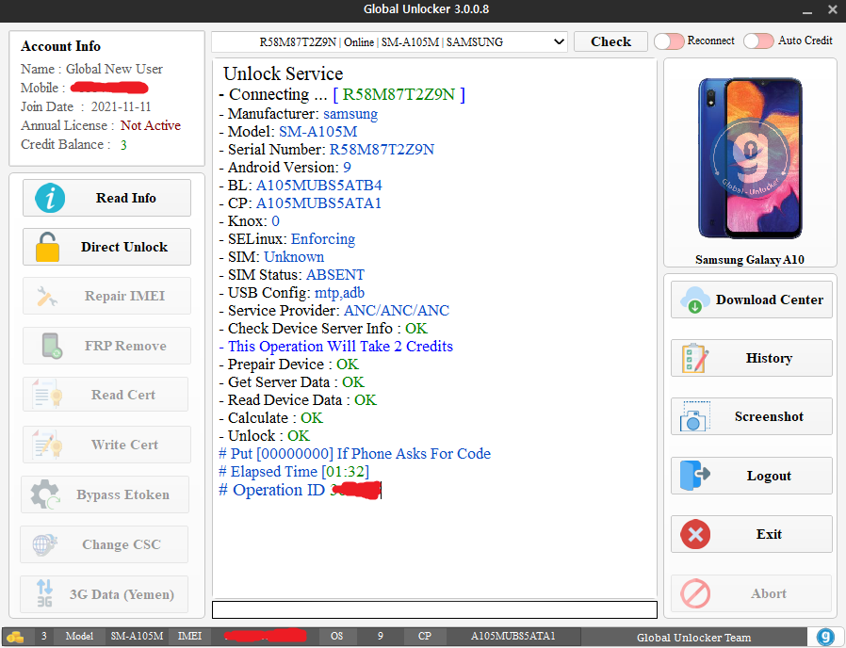The image size is (846, 648).
Task: Click the 'Elapsed Time [01:32]' line
Action: pyautogui.click(x=294, y=472)
